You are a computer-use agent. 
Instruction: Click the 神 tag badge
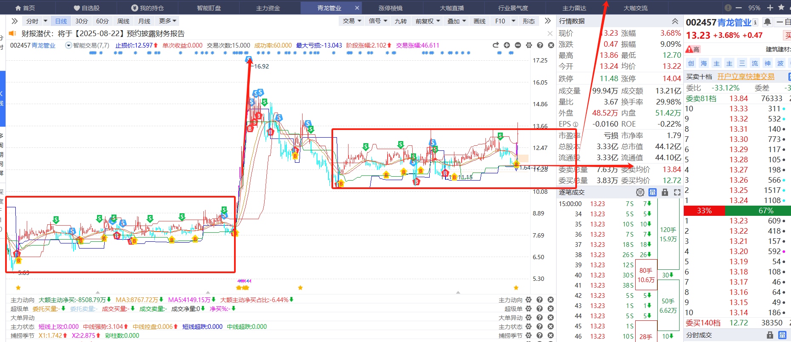point(768,63)
